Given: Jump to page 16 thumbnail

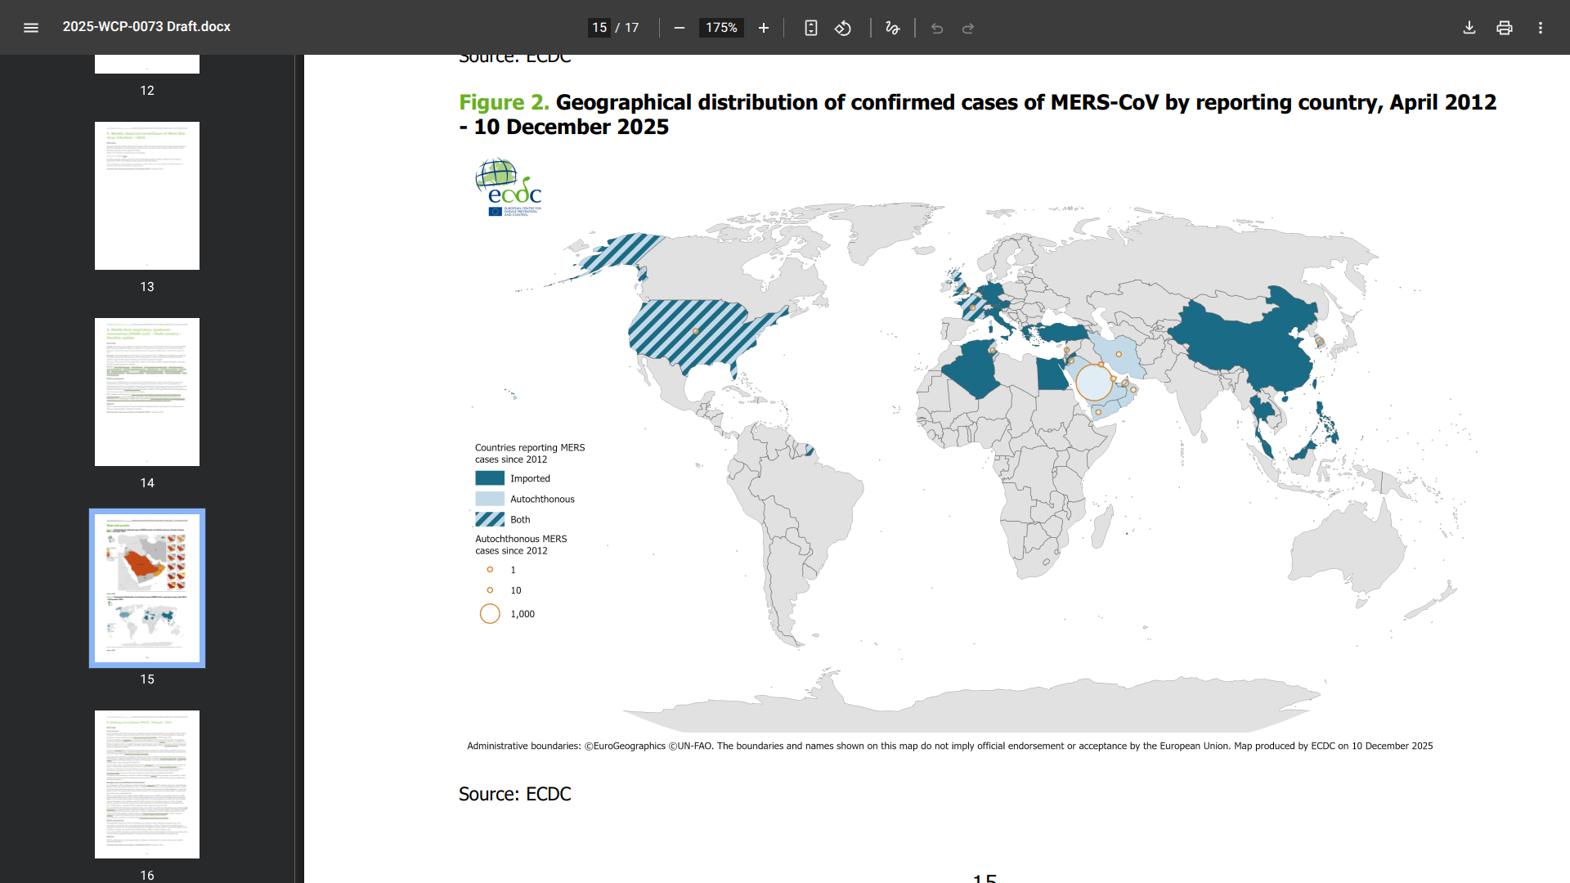Looking at the screenshot, I should [147, 784].
